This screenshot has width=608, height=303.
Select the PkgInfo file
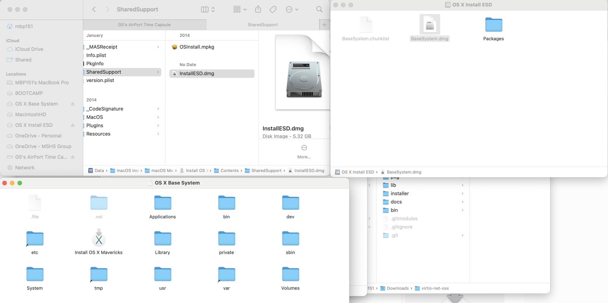click(x=95, y=64)
